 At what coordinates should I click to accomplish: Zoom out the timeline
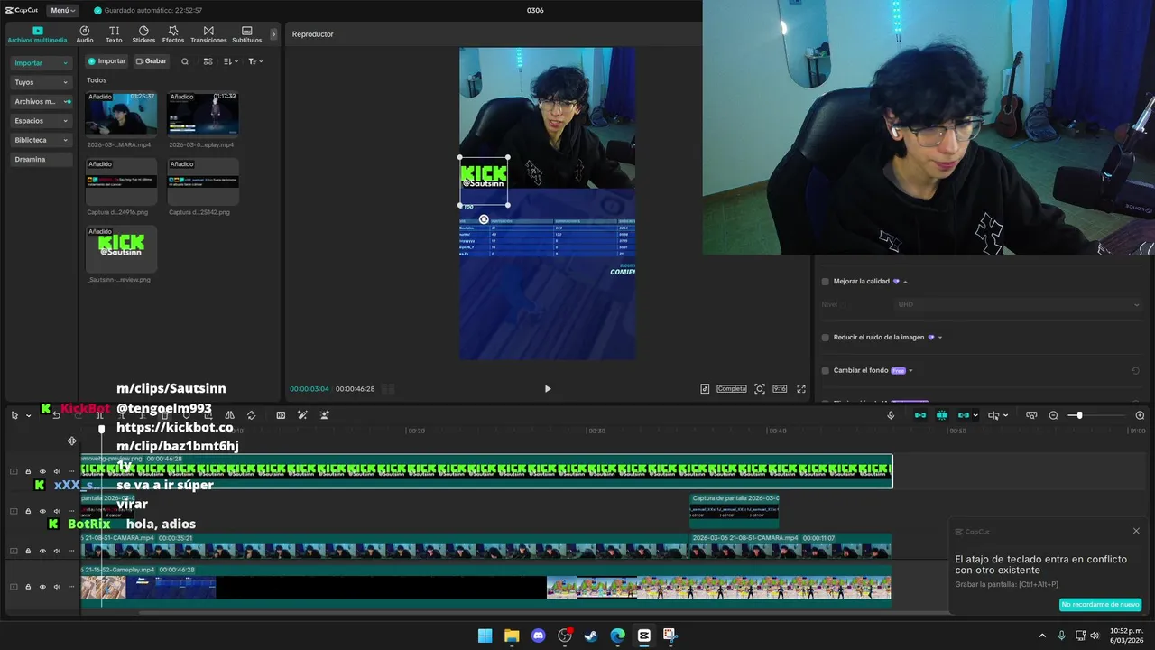click(x=1053, y=415)
